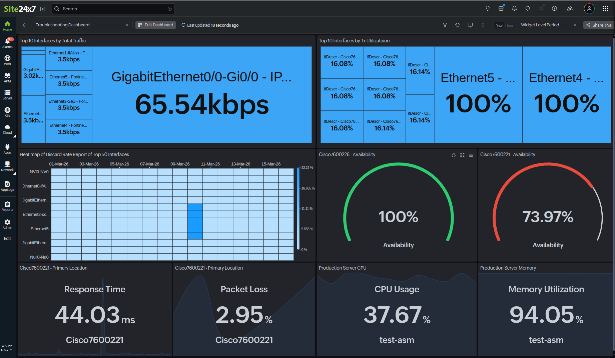Open APM monitoring from sidebar

(7, 77)
